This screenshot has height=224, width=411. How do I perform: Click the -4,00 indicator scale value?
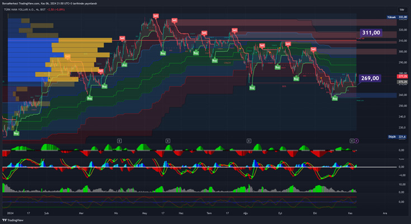click(x=402, y=175)
